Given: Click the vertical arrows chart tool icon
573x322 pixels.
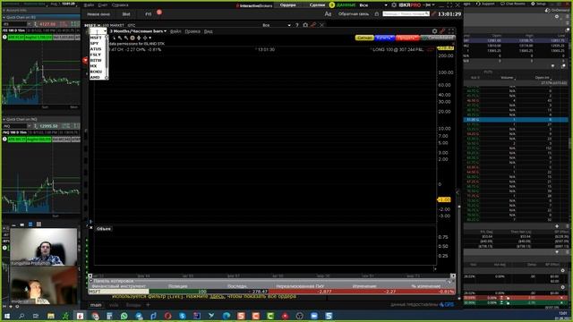Looking at the screenshot, I should pyautogui.click(x=139, y=38).
